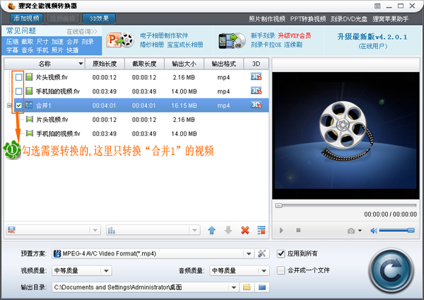The width and height of the screenshot is (424, 300).
Task: Click the 16.15 MB cell
Action: (x=184, y=105)
